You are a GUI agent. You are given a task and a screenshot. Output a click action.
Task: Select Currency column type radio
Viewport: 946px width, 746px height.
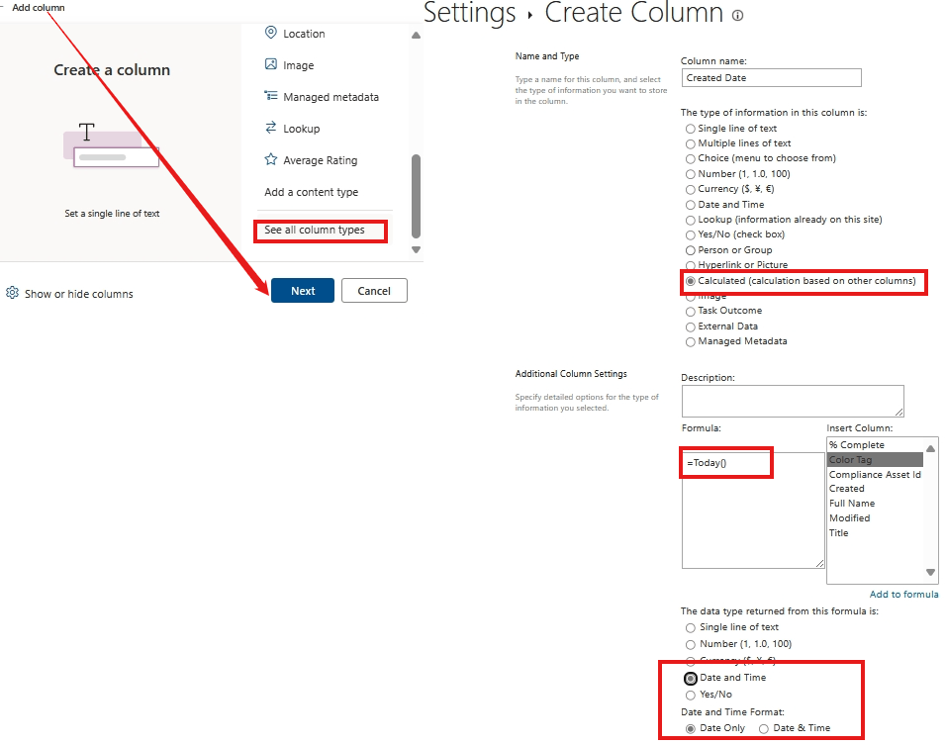tap(690, 189)
